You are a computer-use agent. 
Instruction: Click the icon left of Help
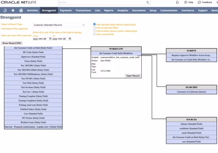click(x=177, y=2)
